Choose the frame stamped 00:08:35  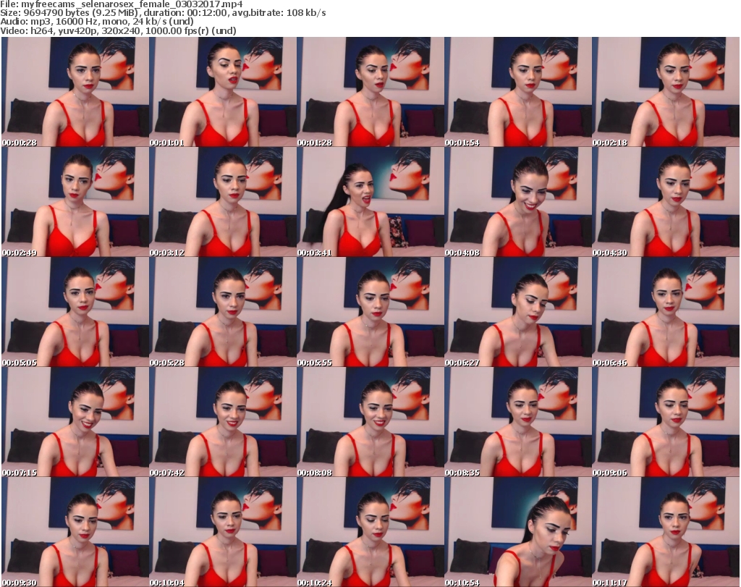[518, 422]
